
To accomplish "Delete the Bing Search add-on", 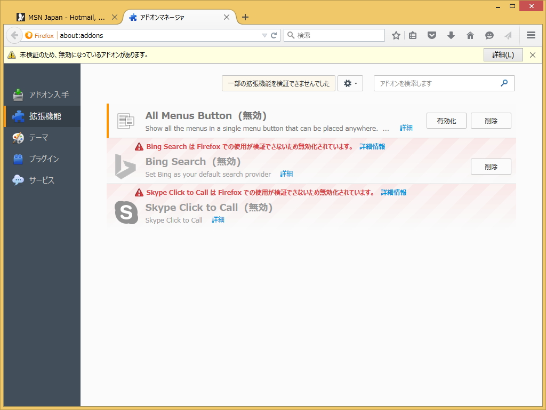I will (x=491, y=167).
